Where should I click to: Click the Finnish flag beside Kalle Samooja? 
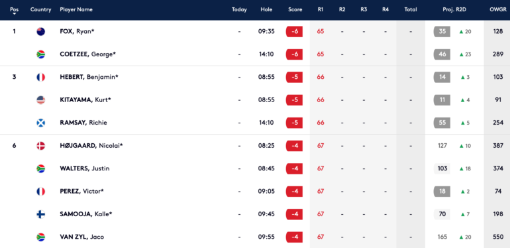pos(40,214)
